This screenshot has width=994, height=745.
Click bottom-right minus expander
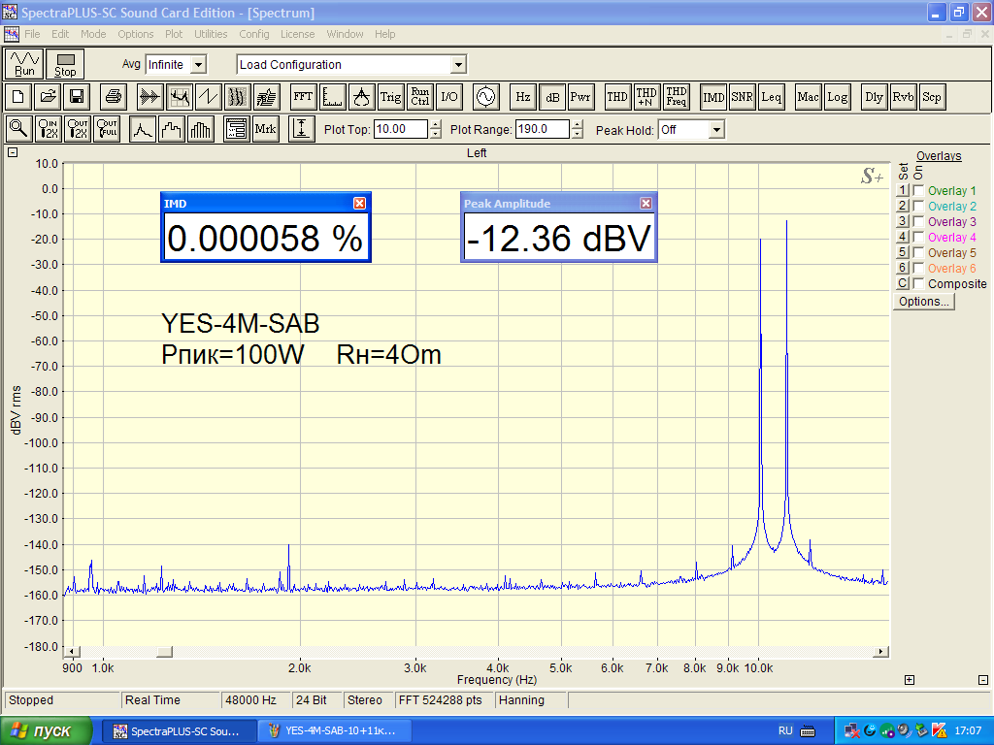pyautogui.click(x=983, y=680)
